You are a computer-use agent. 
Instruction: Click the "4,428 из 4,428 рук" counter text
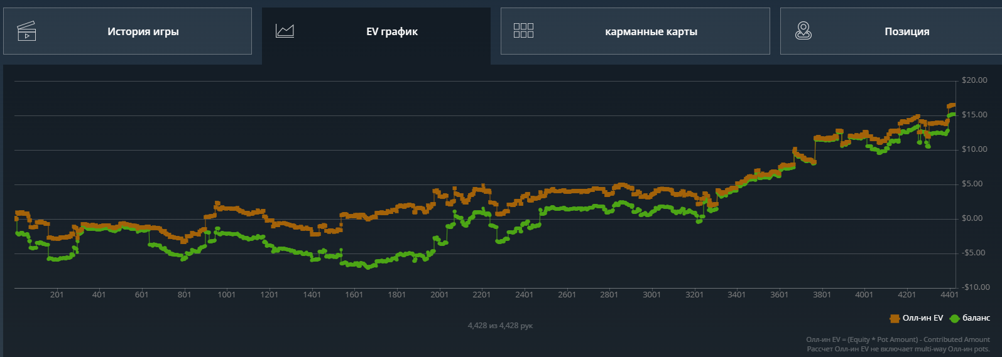click(x=500, y=326)
